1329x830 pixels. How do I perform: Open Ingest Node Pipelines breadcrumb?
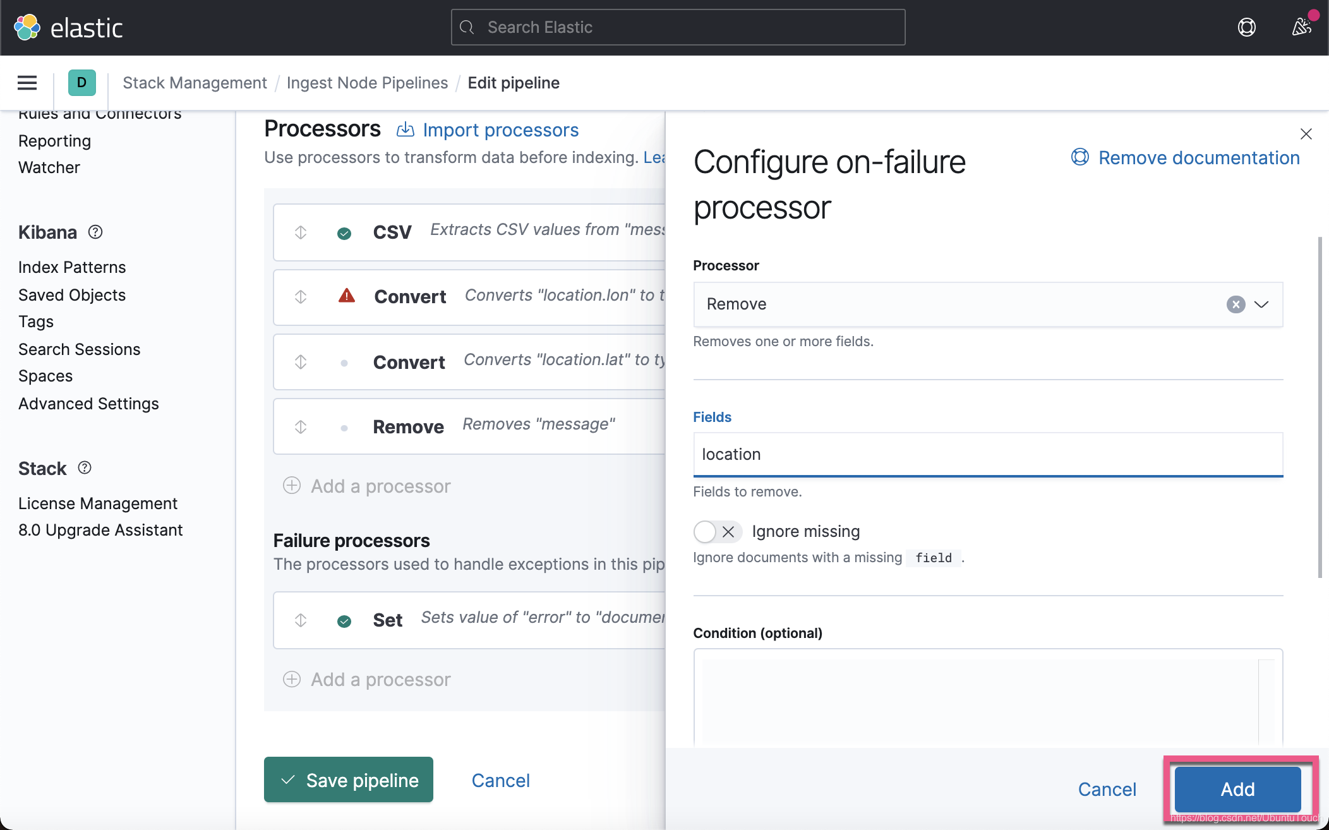(367, 83)
